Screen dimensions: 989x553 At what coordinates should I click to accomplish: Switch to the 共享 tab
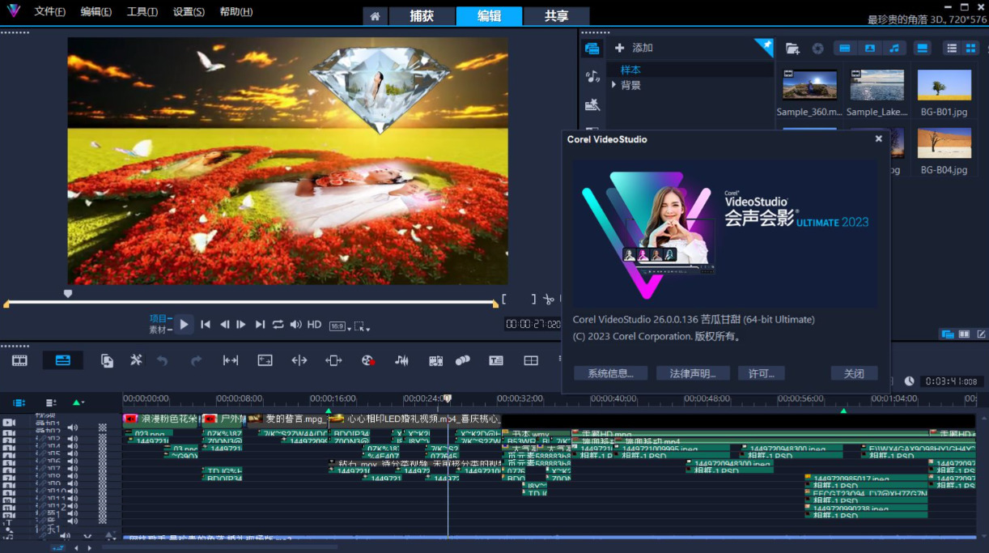pyautogui.click(x=556, y=16)
